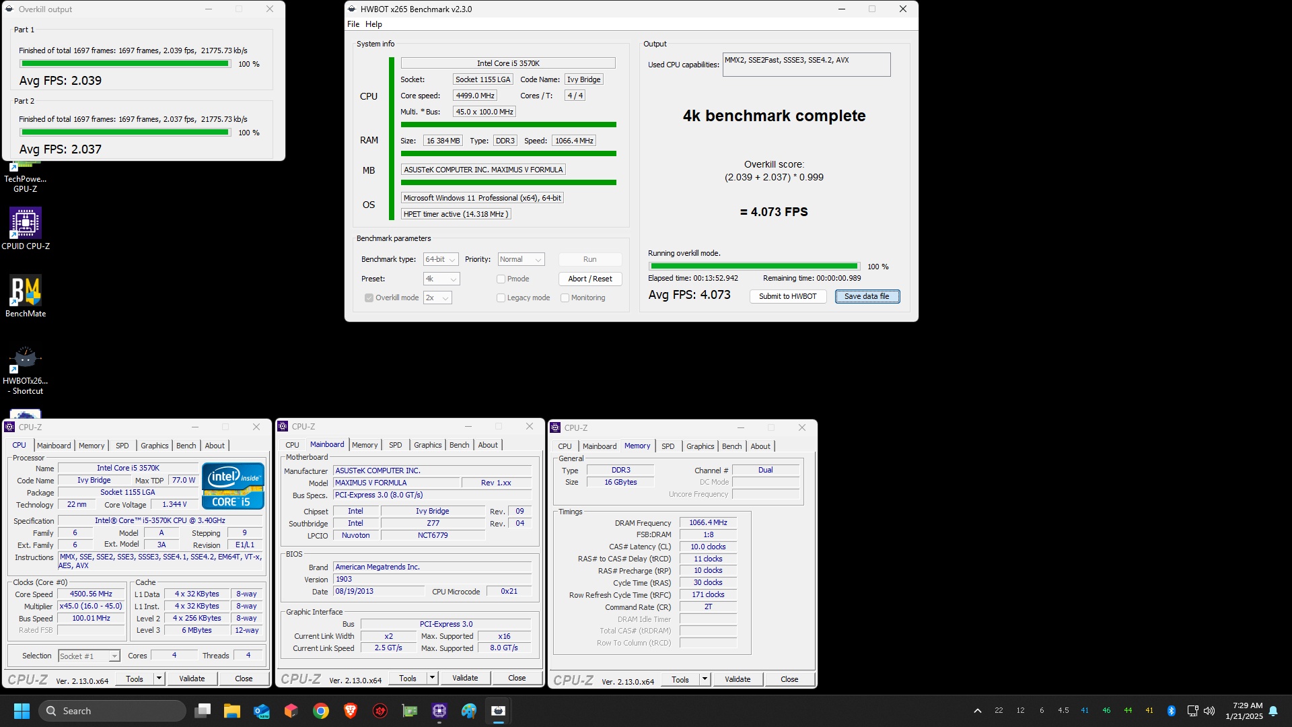Click the DRAM Frequency value 1066.4 MHz in CPU-Z
The height and width of the screenshot is (727, 1292).
point(708,522)
